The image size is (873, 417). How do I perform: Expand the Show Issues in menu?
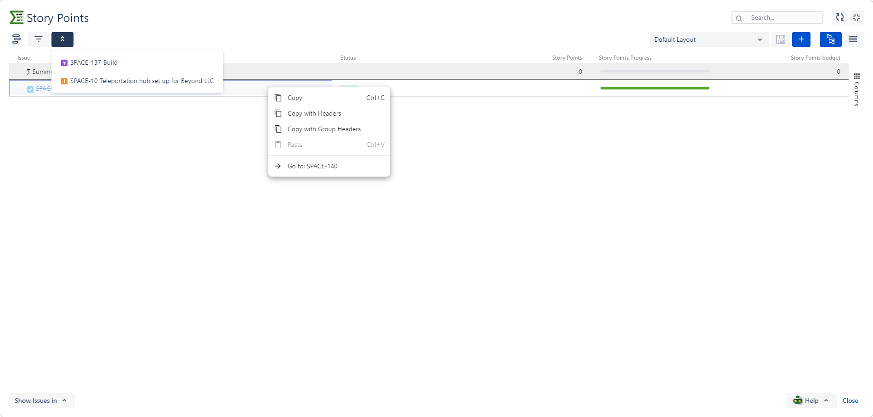[x=41, y=400]
